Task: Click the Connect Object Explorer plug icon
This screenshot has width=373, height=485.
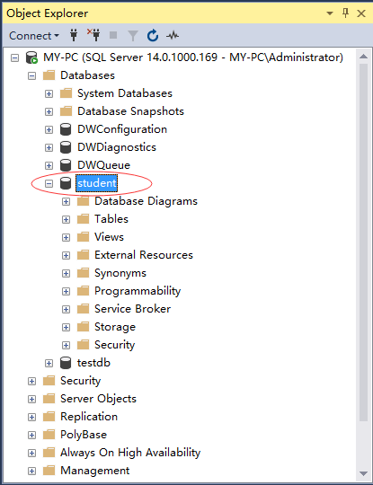Action: 74,35
